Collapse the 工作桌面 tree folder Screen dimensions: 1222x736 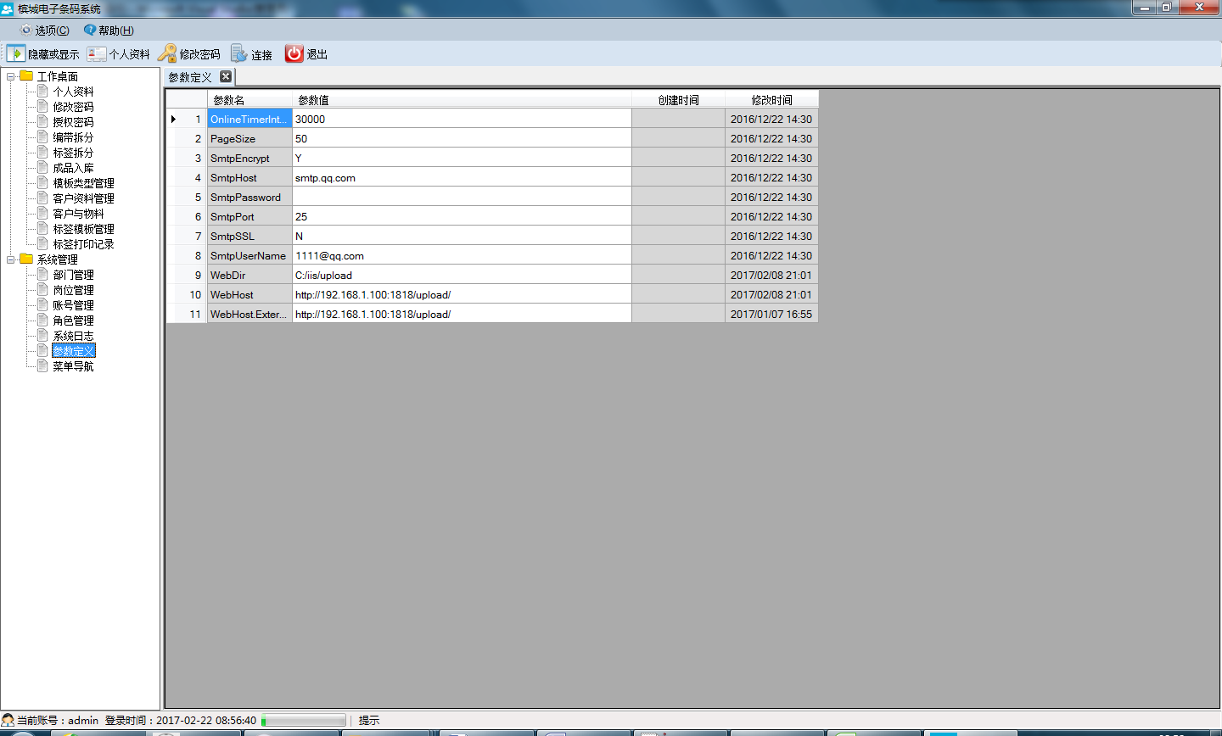(x=11, y=76)
